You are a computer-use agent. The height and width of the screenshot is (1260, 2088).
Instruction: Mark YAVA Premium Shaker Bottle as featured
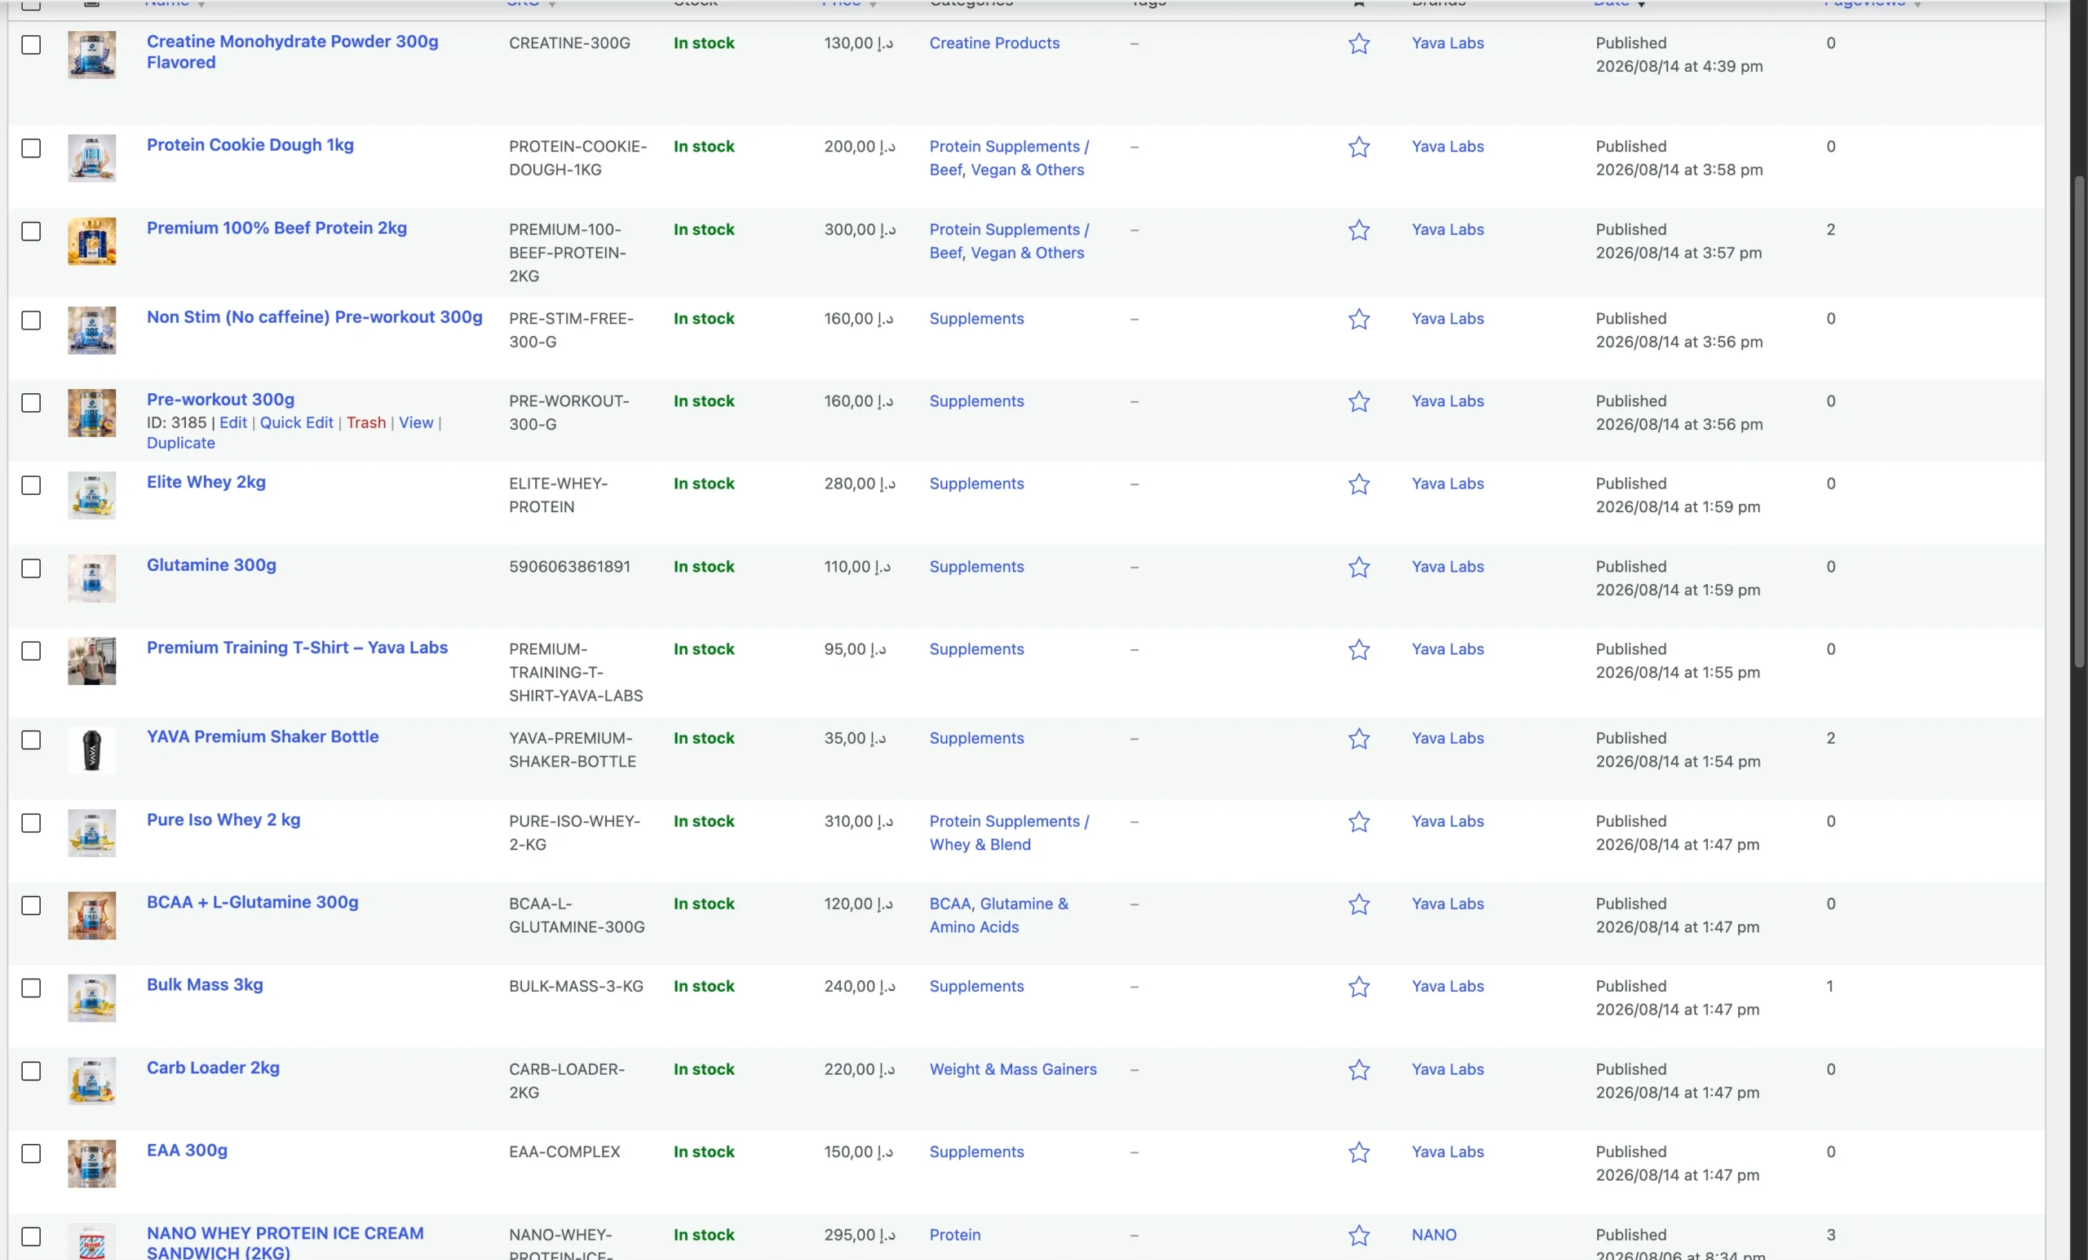(x=1358, y=738)
